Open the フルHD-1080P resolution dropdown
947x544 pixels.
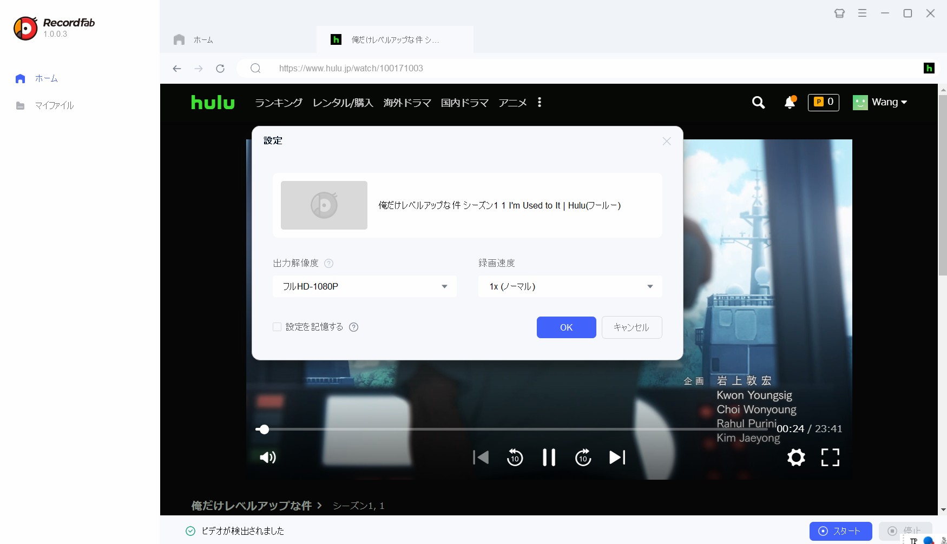click(x=365, y=286)
